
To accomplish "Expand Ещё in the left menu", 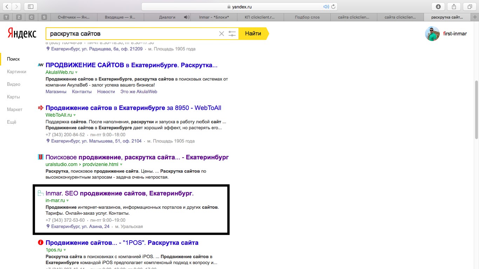I will click(12, 122).
